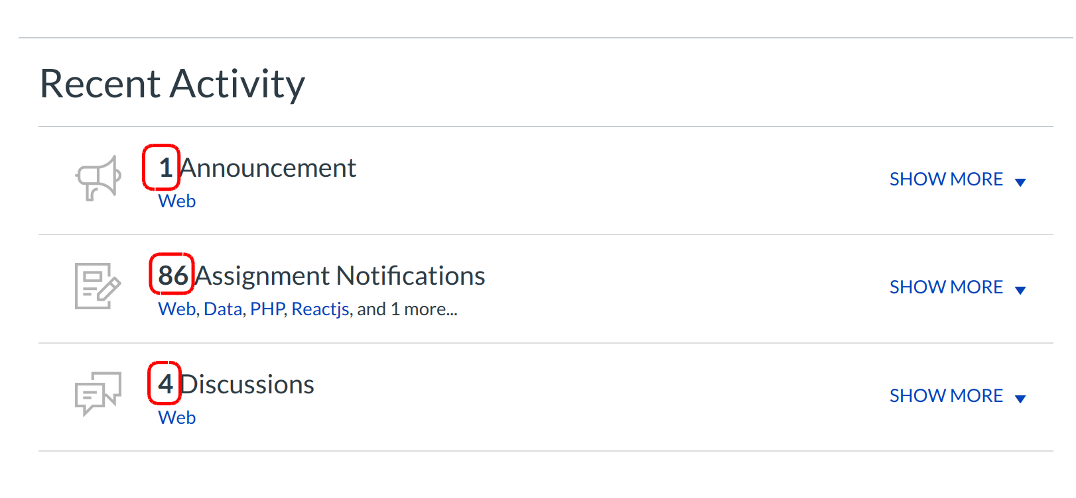Viewport: 1076px width, 498px height.
Task: Click the 86 notifications count
Action: click(172, 275)
